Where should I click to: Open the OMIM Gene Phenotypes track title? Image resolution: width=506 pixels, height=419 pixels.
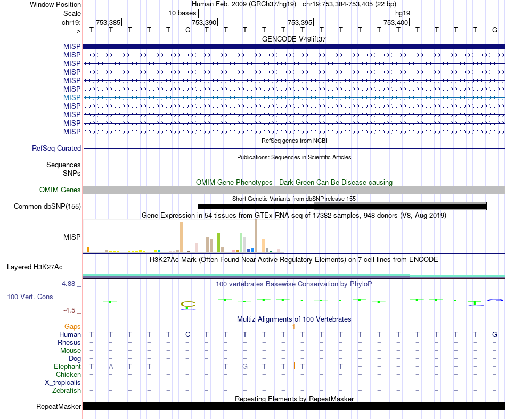coord(294,182)
